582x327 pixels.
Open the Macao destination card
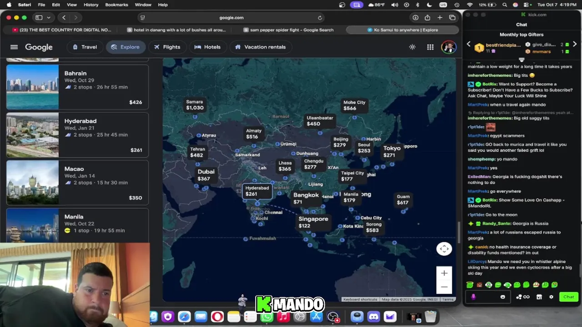click(x=77, y=183)
